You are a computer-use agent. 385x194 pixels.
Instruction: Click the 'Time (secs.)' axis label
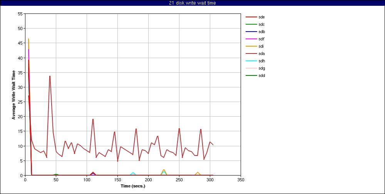pyautogui.click(x=133, y=186)
